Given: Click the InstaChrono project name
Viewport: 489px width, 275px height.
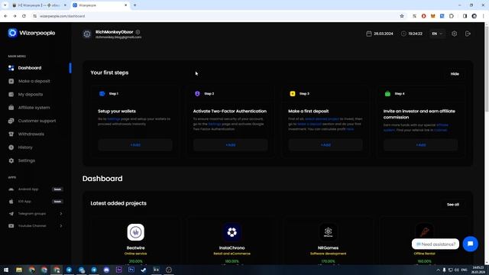Looking at the screenshot, I should click(x=232, y=247).
